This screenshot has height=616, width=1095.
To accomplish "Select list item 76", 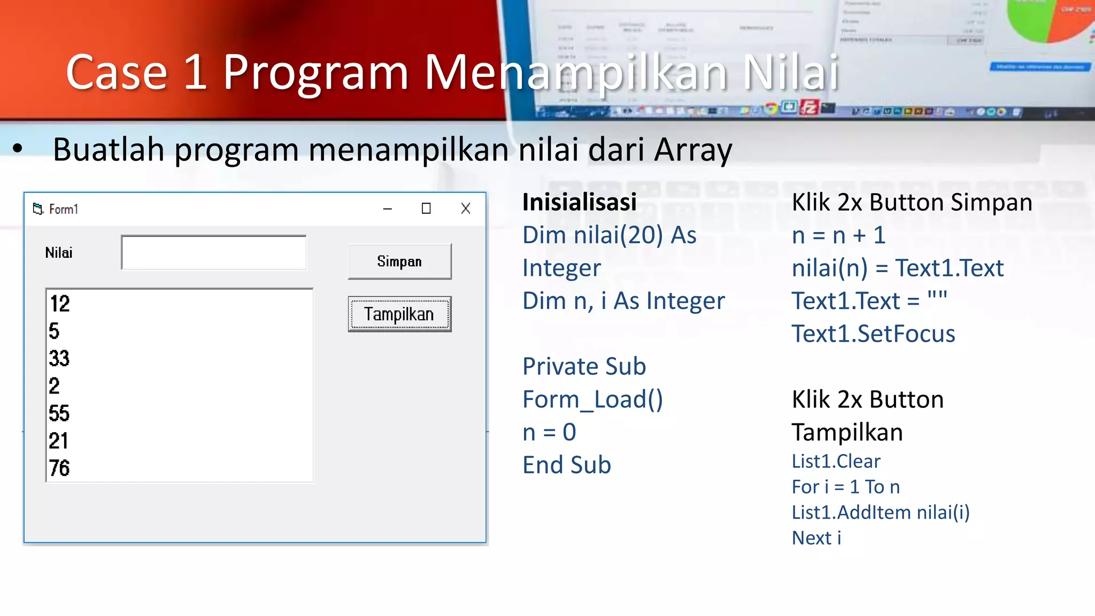I will pyautogui.click(x=59, y=468).
